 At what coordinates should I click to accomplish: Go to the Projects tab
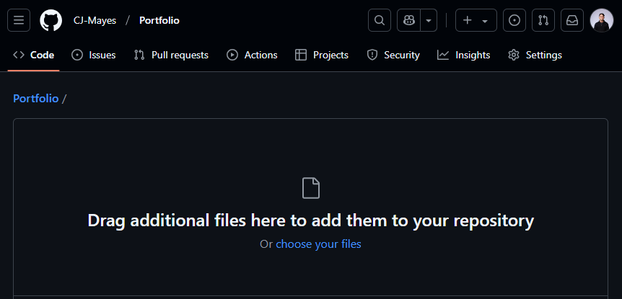[x=322, y=55]
